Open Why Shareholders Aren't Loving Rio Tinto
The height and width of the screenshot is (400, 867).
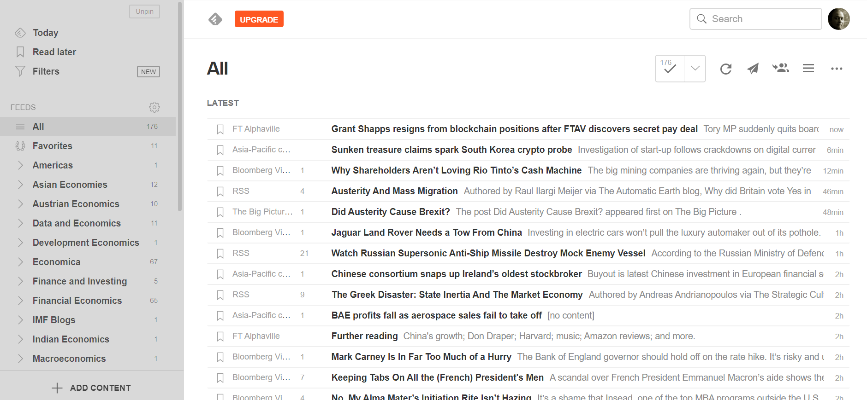point(457,170)
